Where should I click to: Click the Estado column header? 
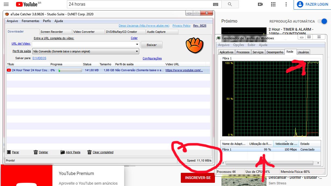click(310, 144)
